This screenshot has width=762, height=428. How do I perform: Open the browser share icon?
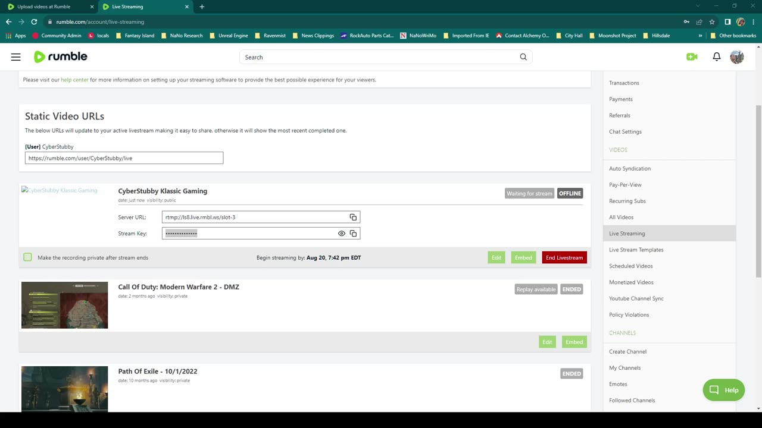699,22
